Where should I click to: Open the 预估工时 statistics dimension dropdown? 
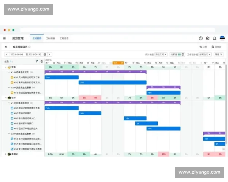click(161, 55)
